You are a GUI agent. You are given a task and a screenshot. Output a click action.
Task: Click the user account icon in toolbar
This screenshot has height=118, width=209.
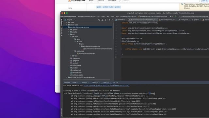point(171,16)
